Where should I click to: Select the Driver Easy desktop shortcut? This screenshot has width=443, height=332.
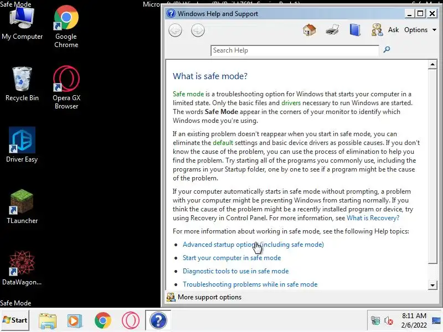[x=22, y=145]
